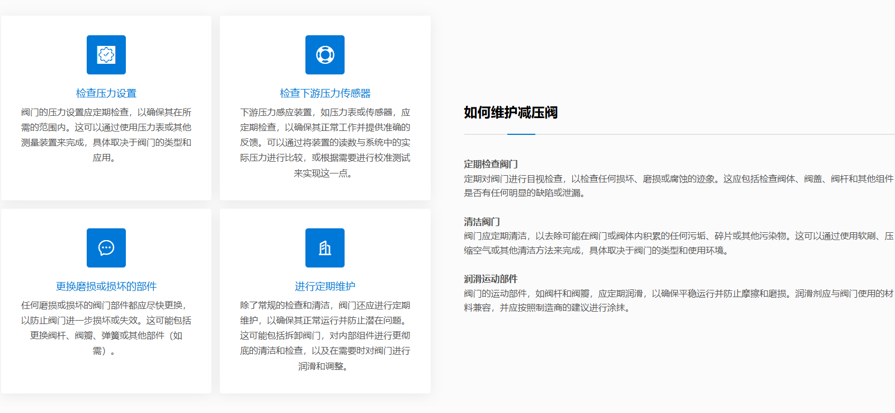Screen dimensions: 895x413
Task: Click the description paragraph under 进行定期维护
Action: (325, 336)
